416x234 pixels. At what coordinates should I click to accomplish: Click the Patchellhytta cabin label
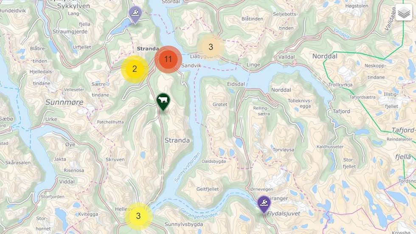click(x=110, y=122)
